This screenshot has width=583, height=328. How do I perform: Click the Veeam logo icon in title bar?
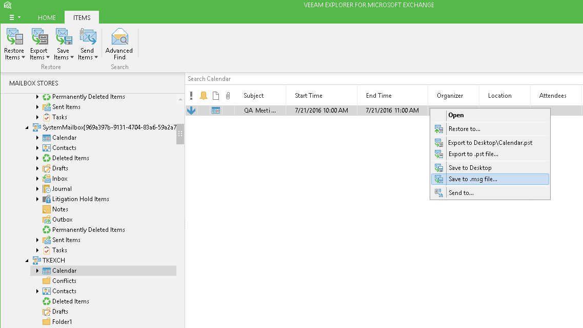pos(8,5)
